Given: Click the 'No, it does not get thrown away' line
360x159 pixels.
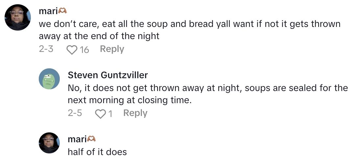Looking at the screenshot, I should 208,88.
